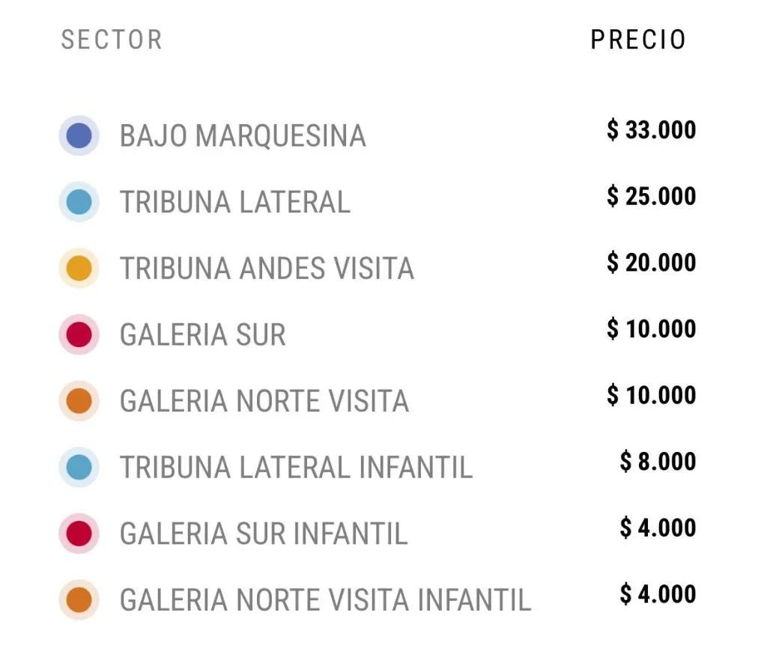Select the yellow Tribuna Andes Visita dot
This screenshot has height=660, width=767.
pos(79,268)
